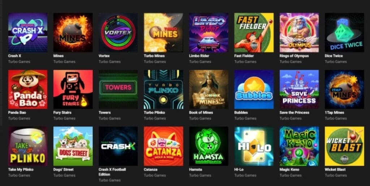The image size is (370, 186).
Task: Select the Hamsta game icon
Action: pyautogui.click(x=208, y=146)
